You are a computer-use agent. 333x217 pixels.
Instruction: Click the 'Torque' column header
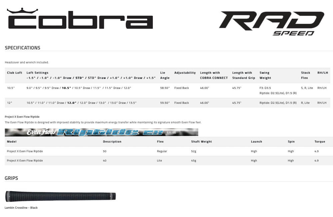point(320,142)
